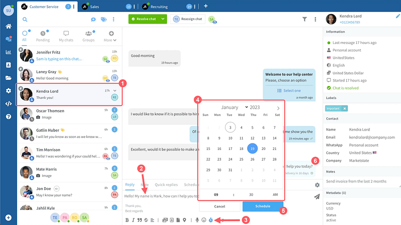Remove the Important label

345,108
